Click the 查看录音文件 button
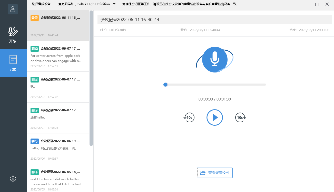334x192 pixels. click(215, 173)
